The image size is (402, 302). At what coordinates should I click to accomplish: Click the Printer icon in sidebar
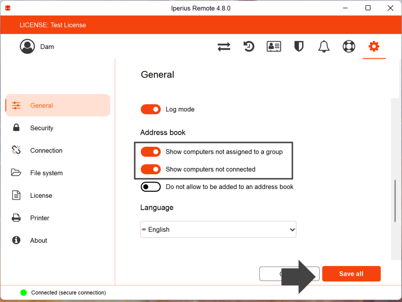tap(16, 218)
